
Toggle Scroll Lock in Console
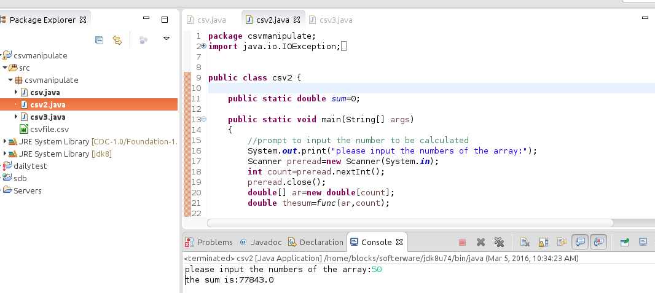click(543, 242)
